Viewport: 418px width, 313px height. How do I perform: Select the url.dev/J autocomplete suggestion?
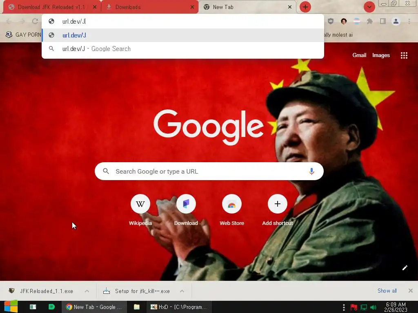tap(183, 35)
